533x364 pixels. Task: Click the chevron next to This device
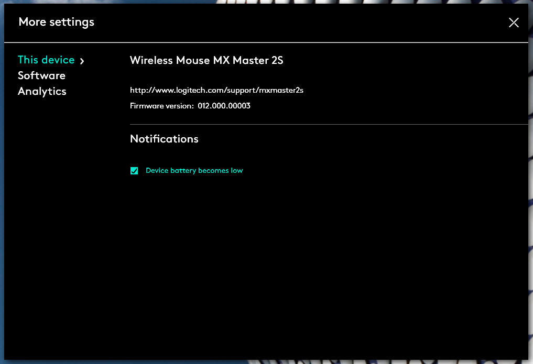(82, 61)
